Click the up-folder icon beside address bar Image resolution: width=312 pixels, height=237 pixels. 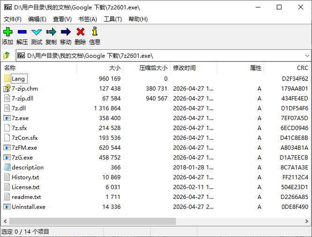coord(7,55)
